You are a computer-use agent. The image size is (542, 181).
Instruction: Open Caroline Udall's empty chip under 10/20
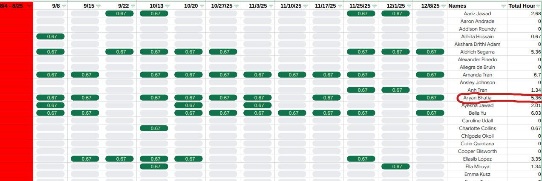click(188, 121)
